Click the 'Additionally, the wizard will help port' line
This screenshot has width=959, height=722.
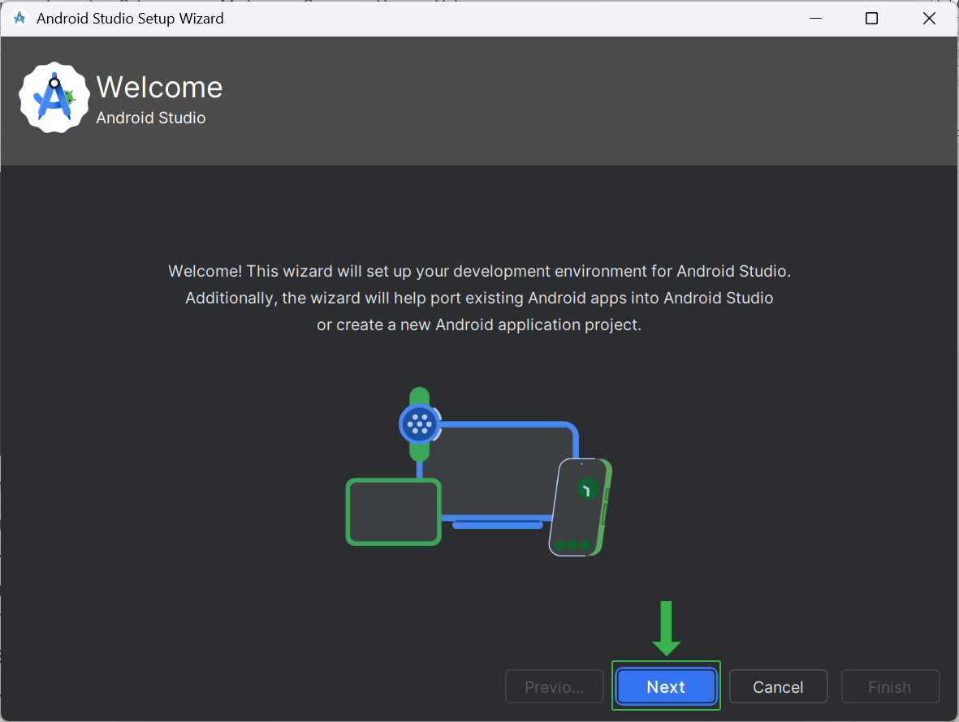pos(479,298)
